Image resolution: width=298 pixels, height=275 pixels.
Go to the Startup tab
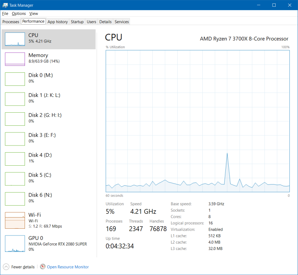coord(77,22)
